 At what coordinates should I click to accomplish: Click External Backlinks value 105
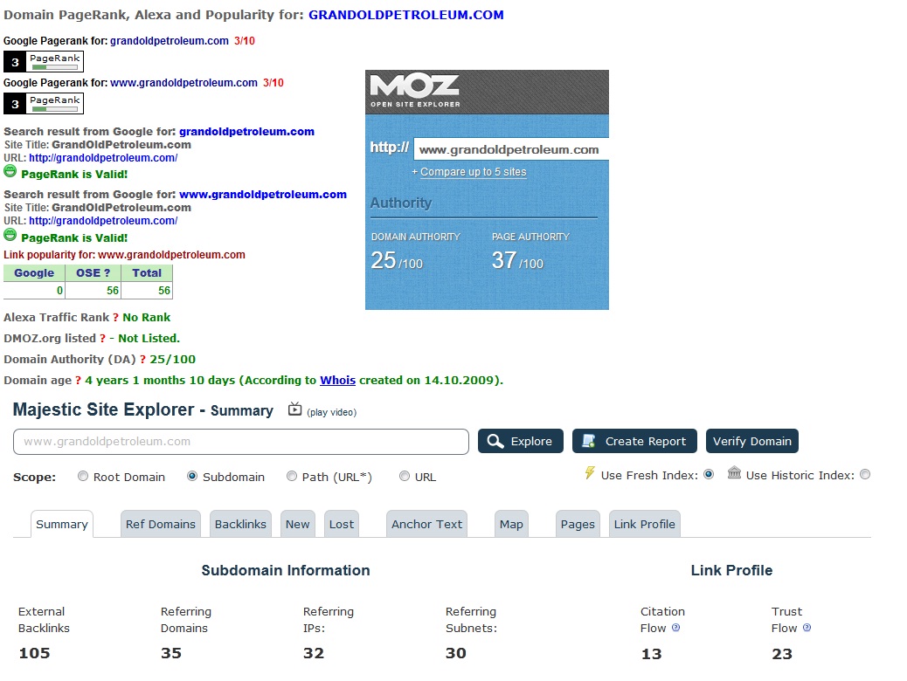pos(34,653)
